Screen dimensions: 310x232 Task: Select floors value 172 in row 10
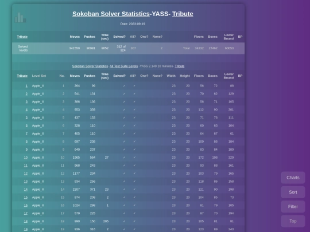point(201,158)
